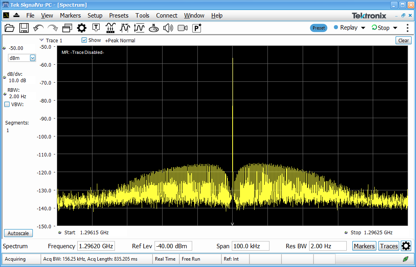The width and height of the screenshot is (416, 267).
Task: Click the Autoscale button
Action: pyautogui.click(x=18, y=233)
